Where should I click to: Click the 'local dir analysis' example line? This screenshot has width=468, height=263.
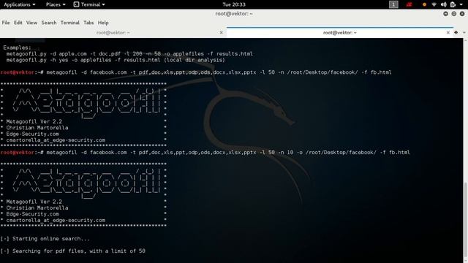point(116,60)
